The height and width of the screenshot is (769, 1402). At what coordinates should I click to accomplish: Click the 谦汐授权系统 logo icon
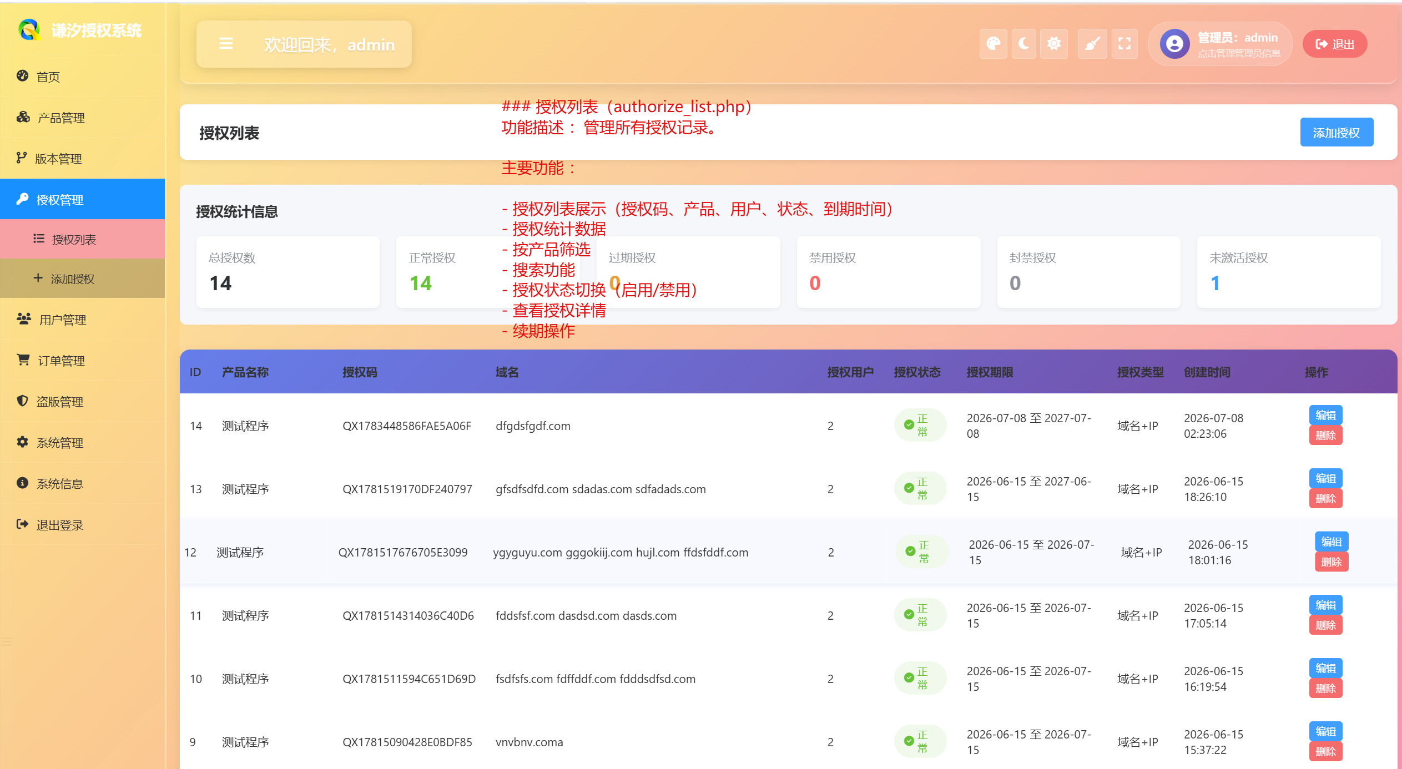pyautogui.click(x=29, y=30)
